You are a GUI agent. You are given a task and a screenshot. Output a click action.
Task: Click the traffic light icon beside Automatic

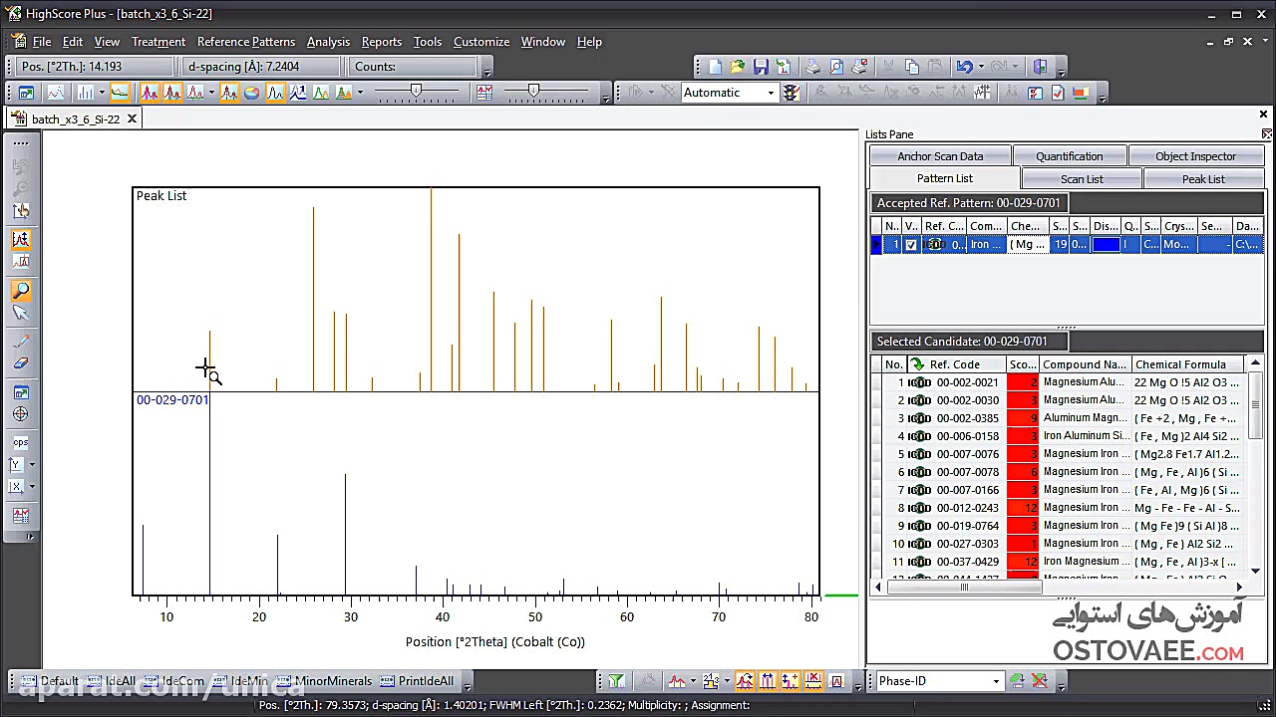[x=792, y=93]
